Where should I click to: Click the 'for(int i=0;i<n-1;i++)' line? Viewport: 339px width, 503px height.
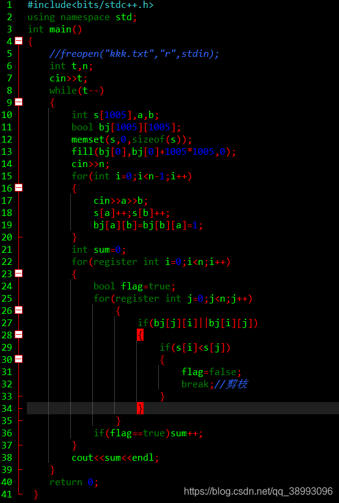pyautogui.click(x=131, y=176)
